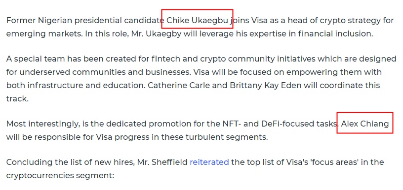The width and height of the screenshot is (403, 190).
Task: Click the boxed name Chike Ukaegbu
Action: [x=197, y=20]
